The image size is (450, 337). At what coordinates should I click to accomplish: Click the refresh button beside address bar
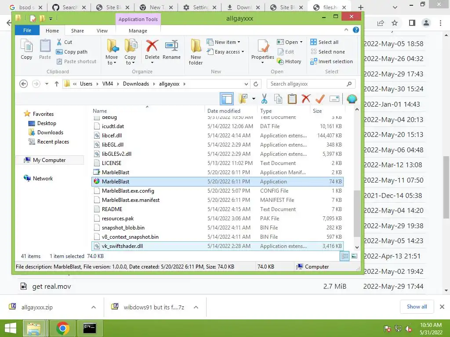click(256, 84)
